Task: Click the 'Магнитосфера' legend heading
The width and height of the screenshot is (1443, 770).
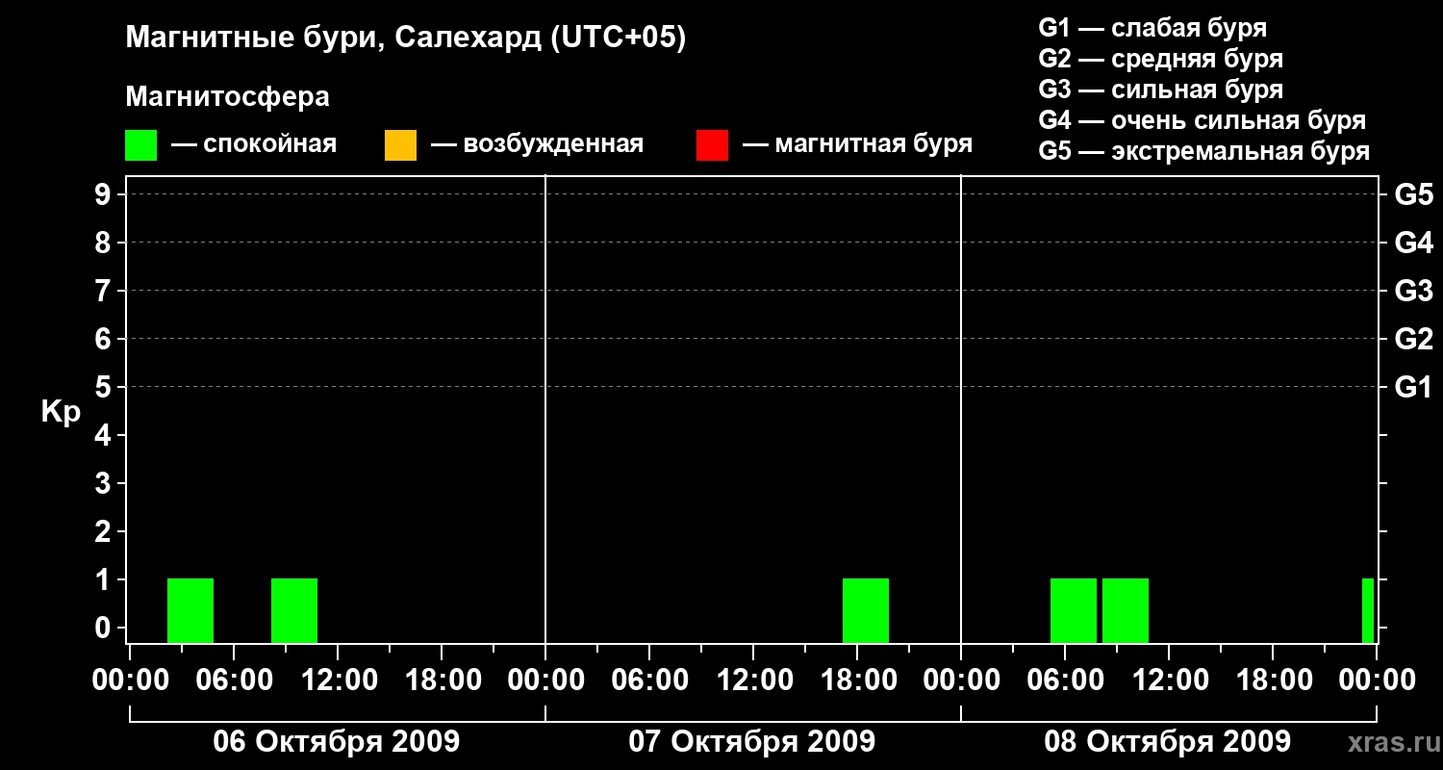Action: [x=227, y=97]
